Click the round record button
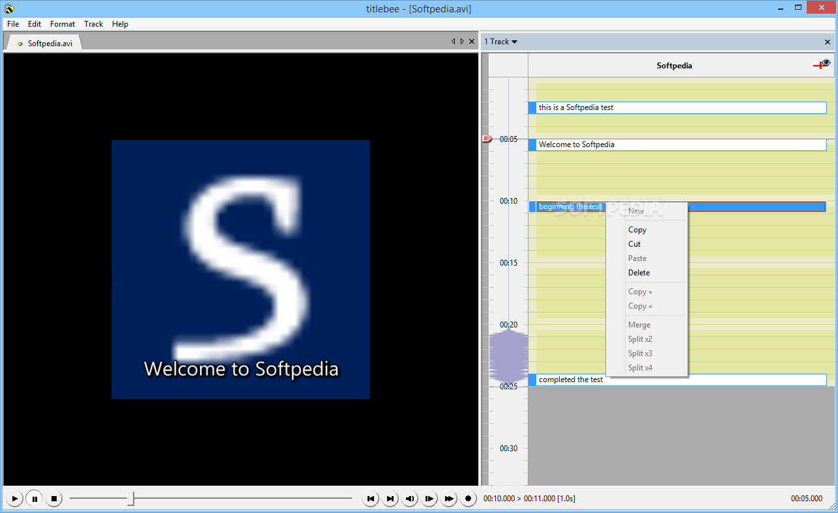Viewport: 838px width, 513px height. (x=468, y=499)
